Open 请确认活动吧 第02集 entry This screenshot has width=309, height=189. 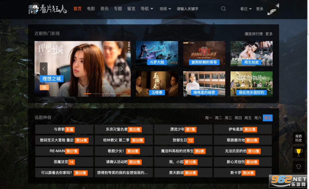124,162
